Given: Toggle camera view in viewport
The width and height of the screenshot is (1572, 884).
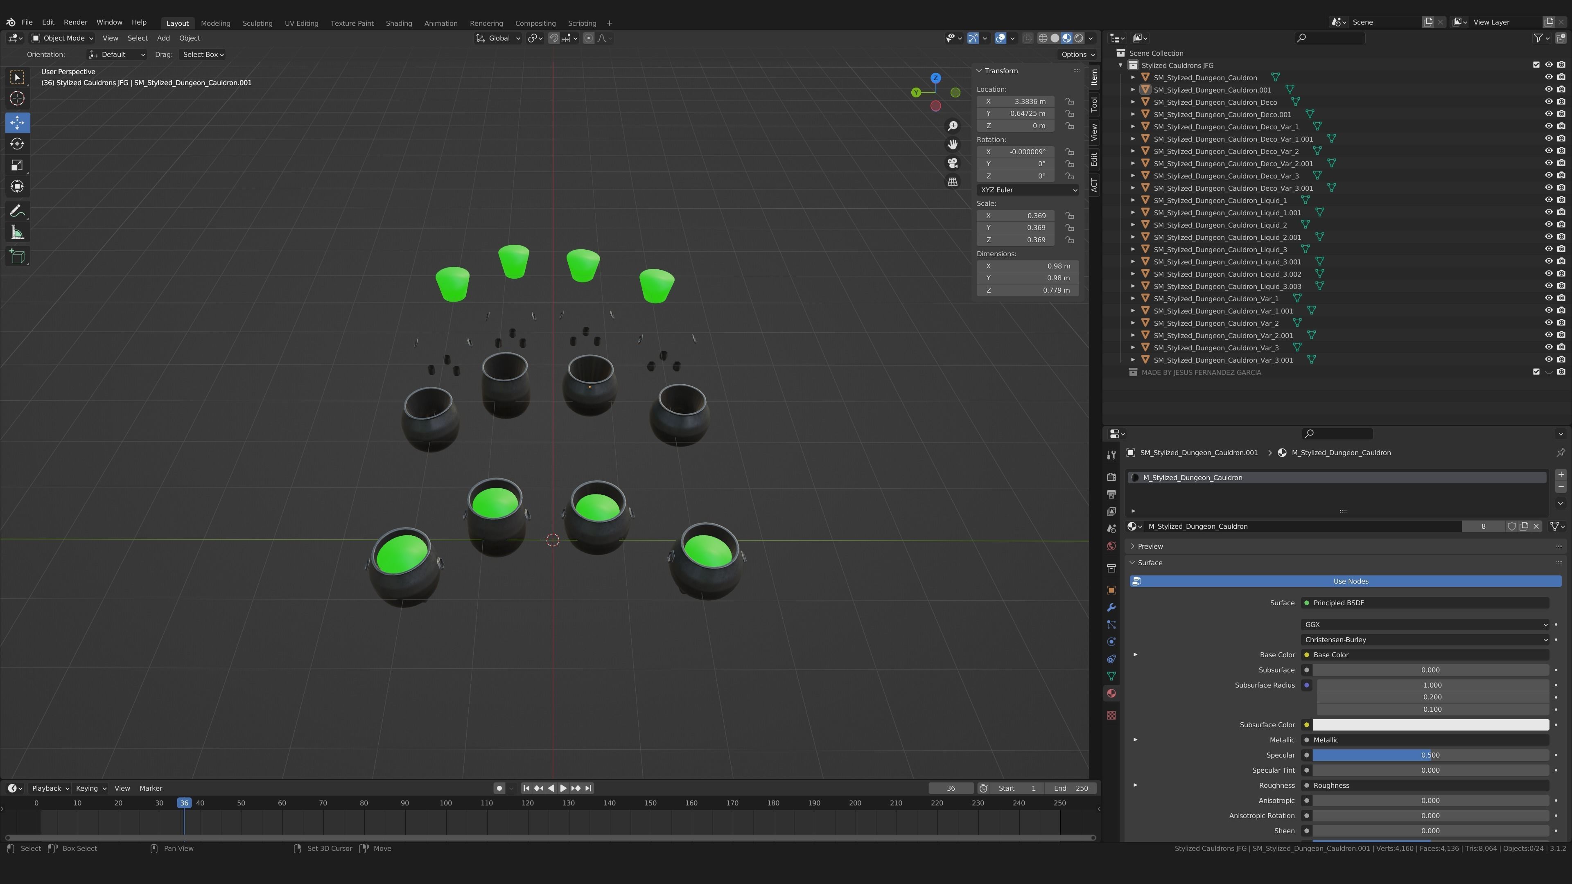Looking at the screenshot, I should (952, 163).
